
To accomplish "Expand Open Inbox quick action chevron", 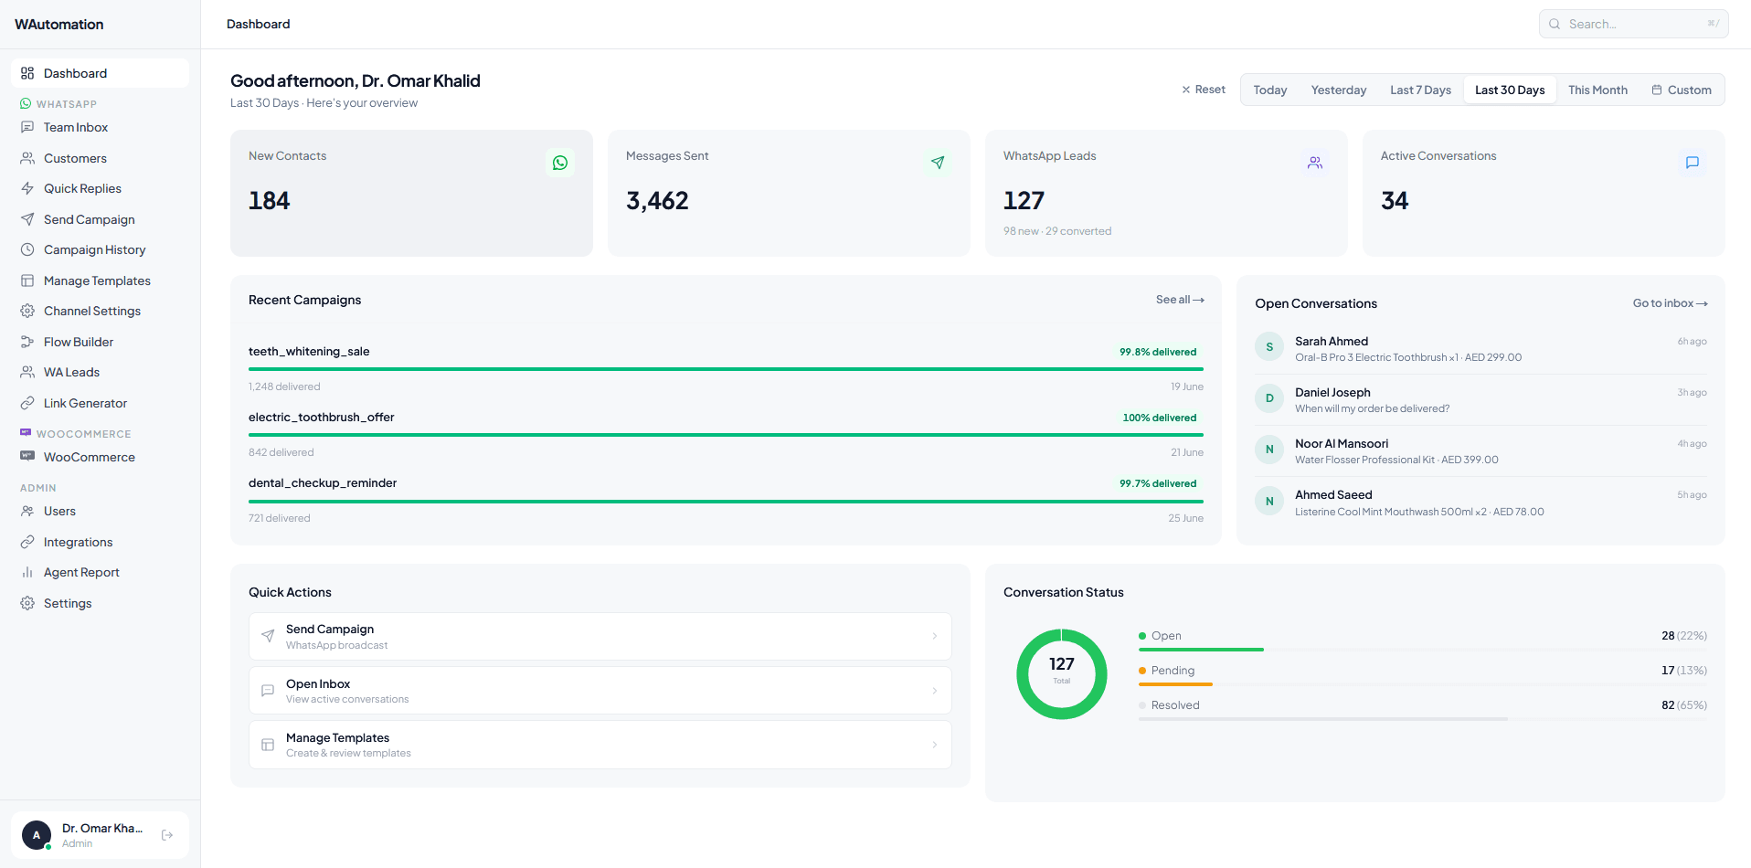I will click(934, 691).
